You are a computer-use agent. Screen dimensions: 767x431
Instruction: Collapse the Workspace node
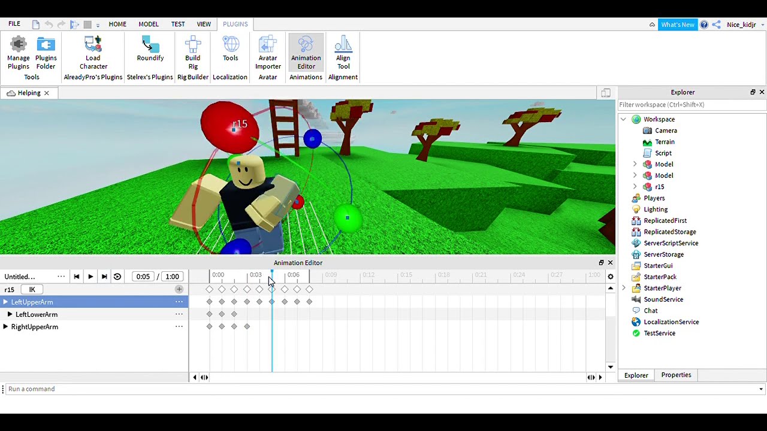pos(624,119)
